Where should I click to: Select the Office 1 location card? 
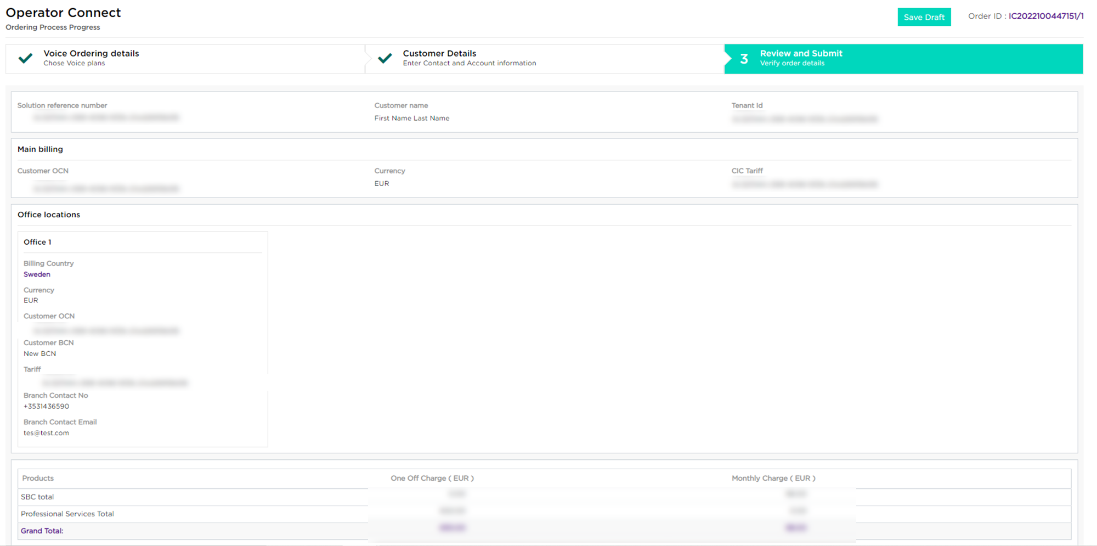pyautogui.click(x=143, y=337)
